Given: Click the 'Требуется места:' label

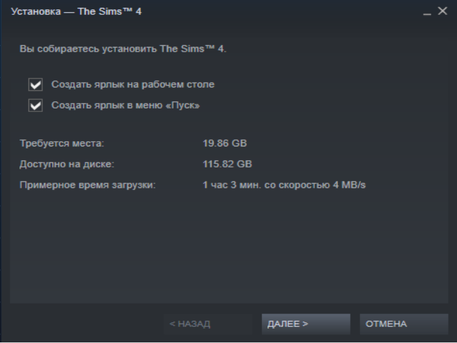Looking at the screenshot, I should click(x=62, y=143).
